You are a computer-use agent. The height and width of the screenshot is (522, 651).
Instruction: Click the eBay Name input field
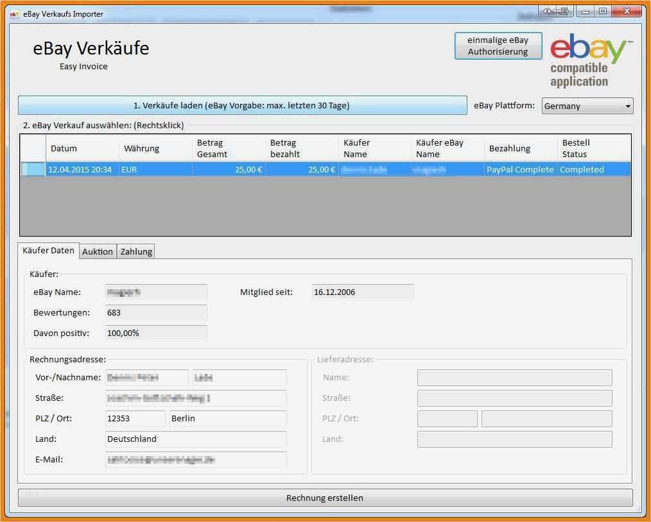click(x=155, y=292)
